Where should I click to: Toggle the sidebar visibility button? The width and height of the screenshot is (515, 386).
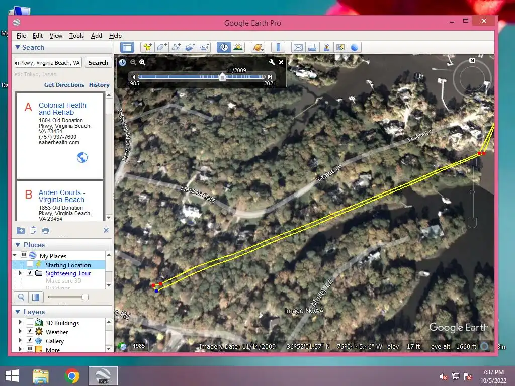coord(127,47)
